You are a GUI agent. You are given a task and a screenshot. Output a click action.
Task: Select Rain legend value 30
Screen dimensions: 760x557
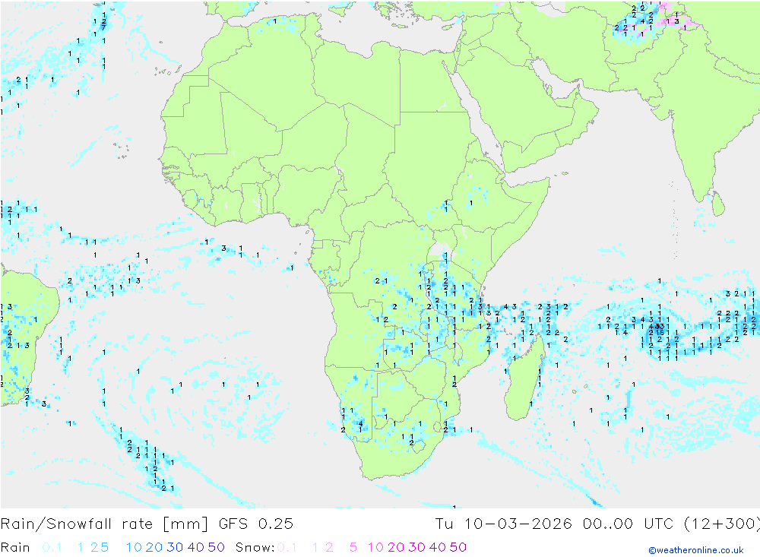(x=175, y=547)
